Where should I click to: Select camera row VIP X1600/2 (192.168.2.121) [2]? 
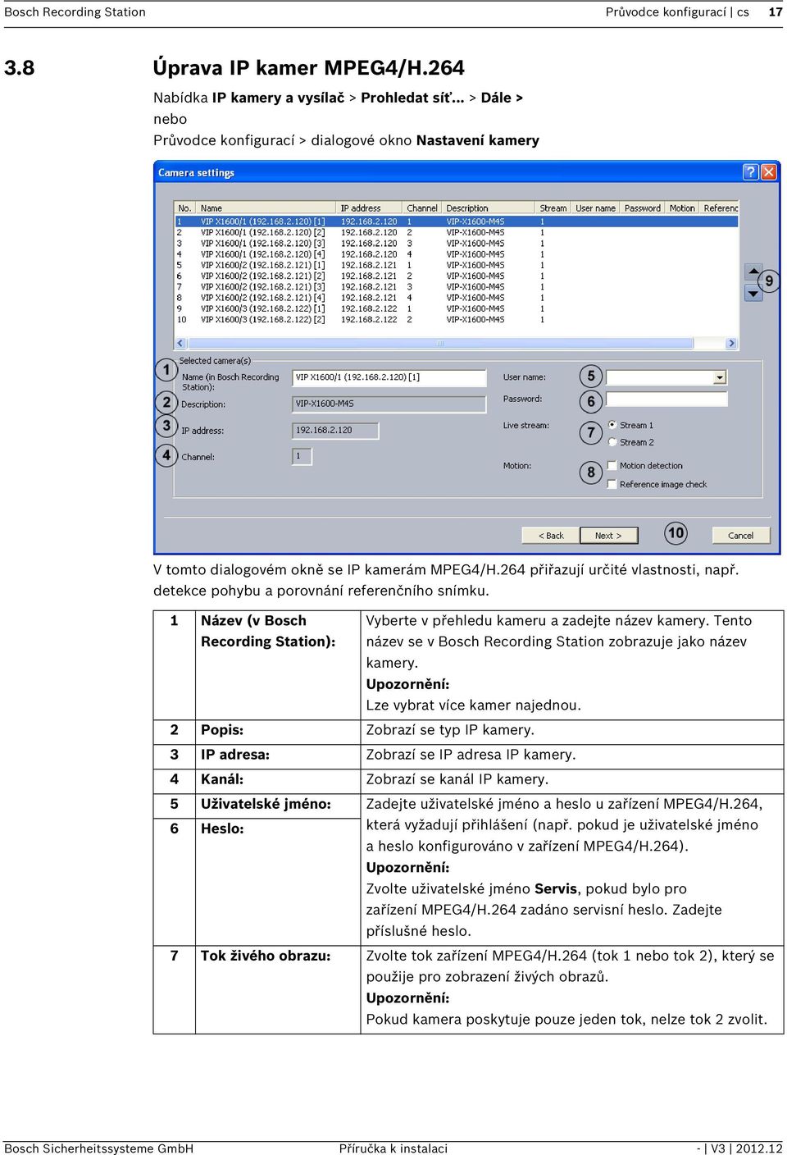457,276
